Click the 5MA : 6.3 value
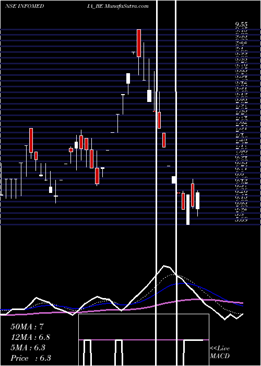 point(28,348)
